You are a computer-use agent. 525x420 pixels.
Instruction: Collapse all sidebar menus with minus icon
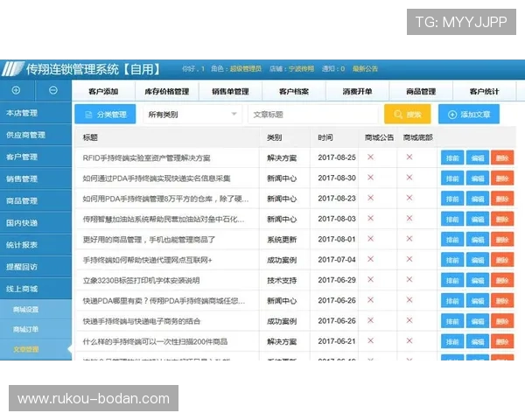click(x=52, y=90)
